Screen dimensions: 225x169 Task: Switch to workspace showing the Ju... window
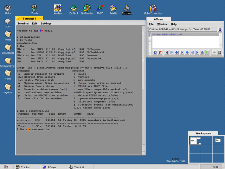[x=218, y=140]
